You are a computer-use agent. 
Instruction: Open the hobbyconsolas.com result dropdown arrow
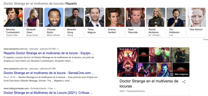click(55, 88)
